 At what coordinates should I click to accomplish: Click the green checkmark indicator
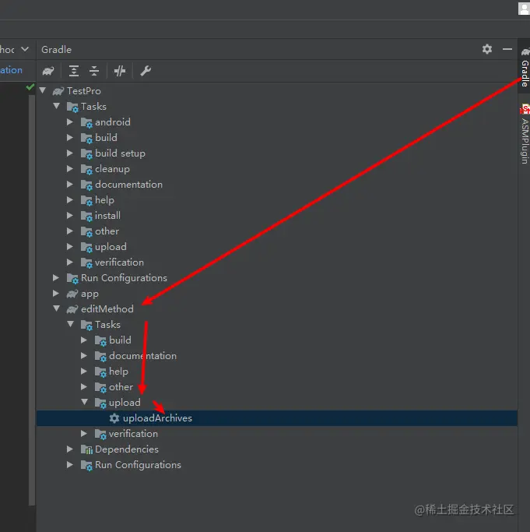(30, 87)
